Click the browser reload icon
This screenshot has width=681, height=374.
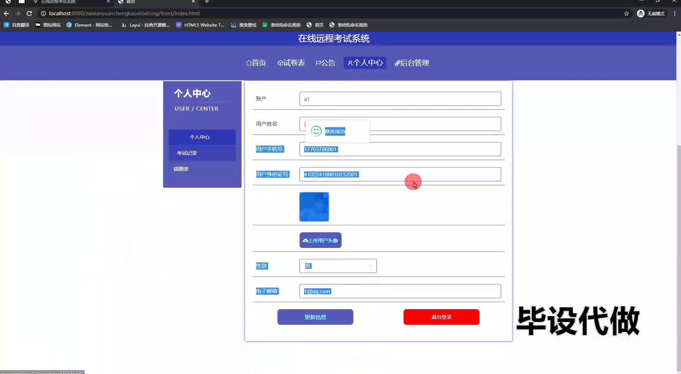(x=29, y=13)
